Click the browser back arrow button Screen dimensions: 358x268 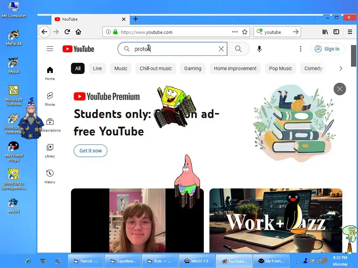[44, 32]
